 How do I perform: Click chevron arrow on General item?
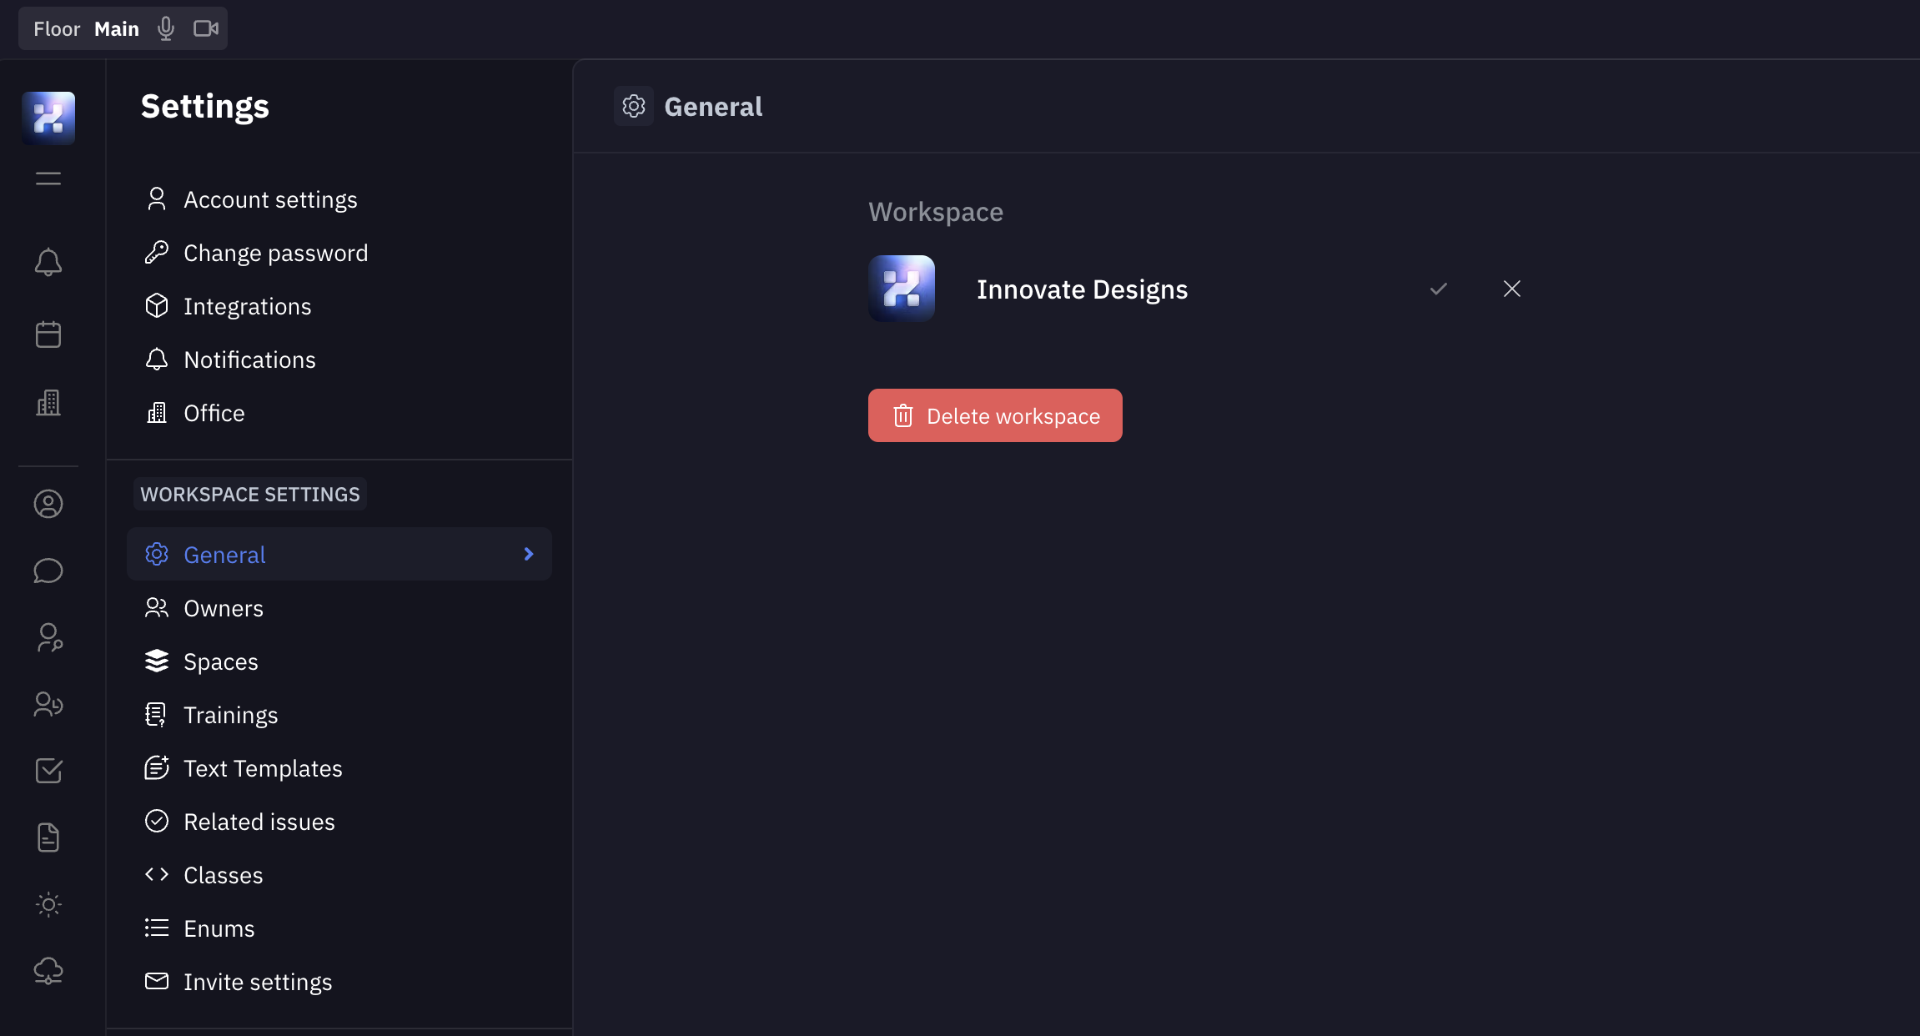click(528, 555)
